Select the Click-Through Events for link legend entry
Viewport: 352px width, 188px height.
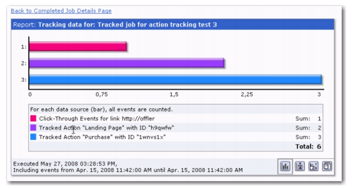pos(97,118)
